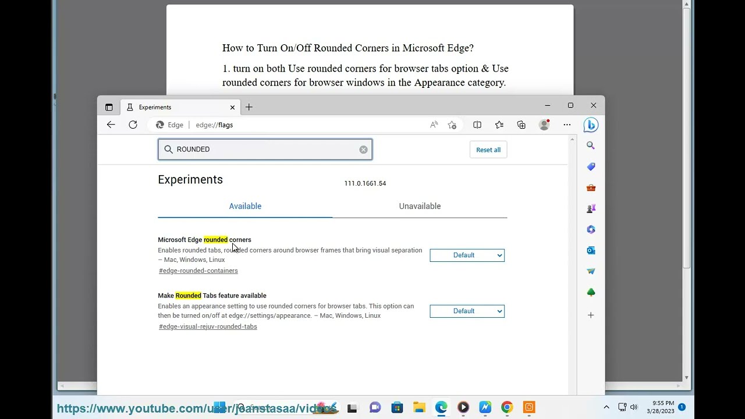
Task: Open dropdown for Microsoft Edge rounded corners
Action: click(467, 255)
